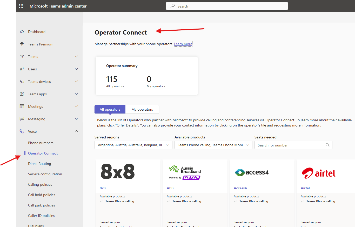Screen dimensions: 355x227
Task: Click the Teams Premium diamond icon
Action: coord(22,44)
